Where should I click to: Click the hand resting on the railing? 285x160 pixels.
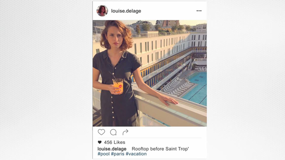tap(167, 100)
